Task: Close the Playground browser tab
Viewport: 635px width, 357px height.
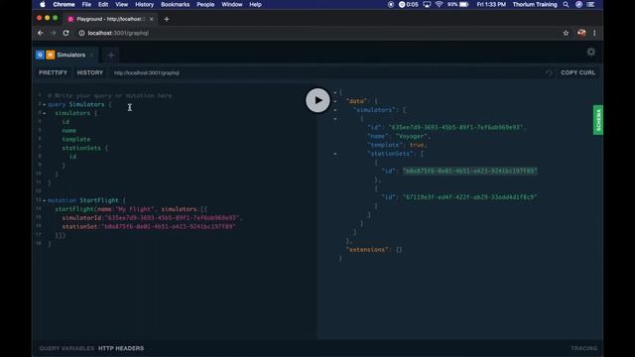Action: click(152, 19)
